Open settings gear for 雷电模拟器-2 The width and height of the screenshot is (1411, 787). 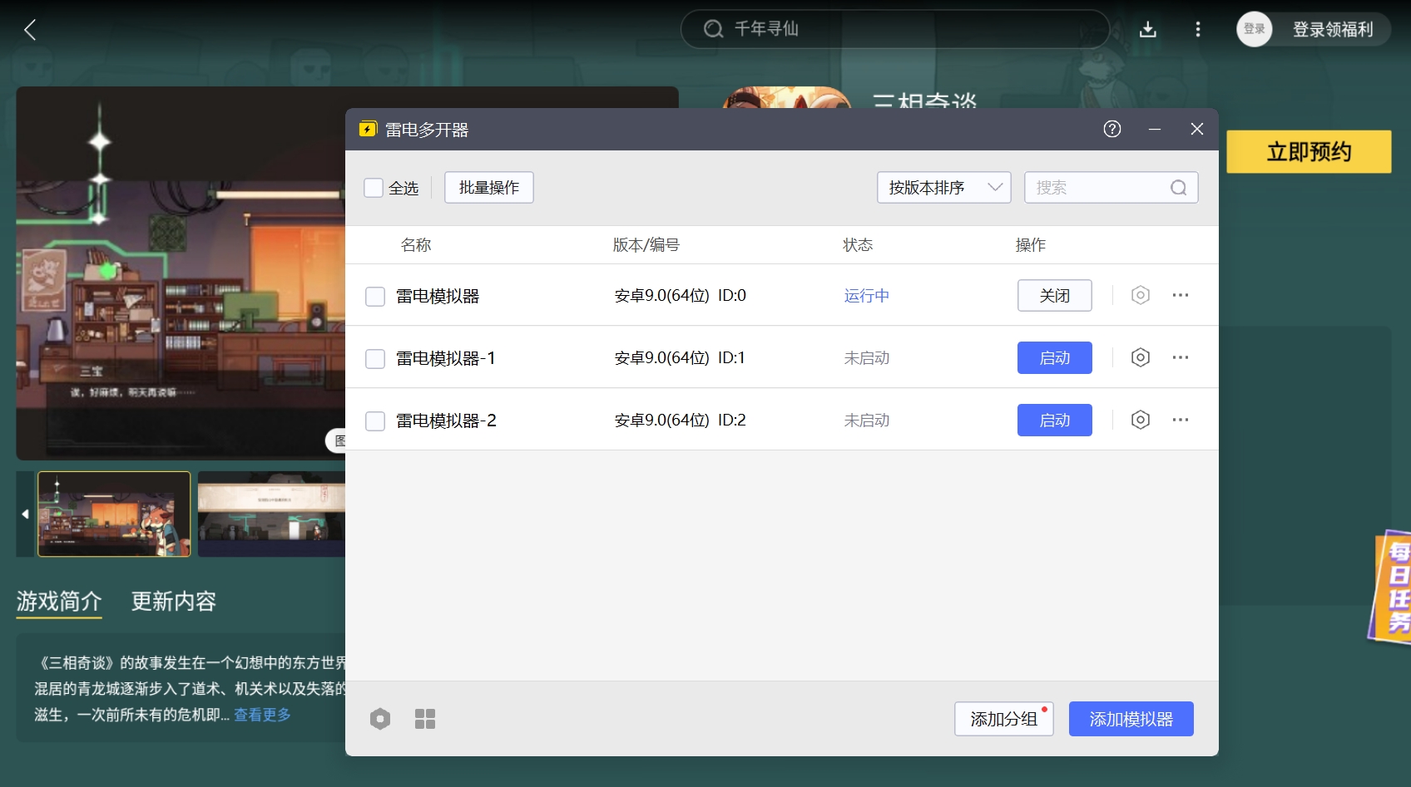click(1141, 420)
